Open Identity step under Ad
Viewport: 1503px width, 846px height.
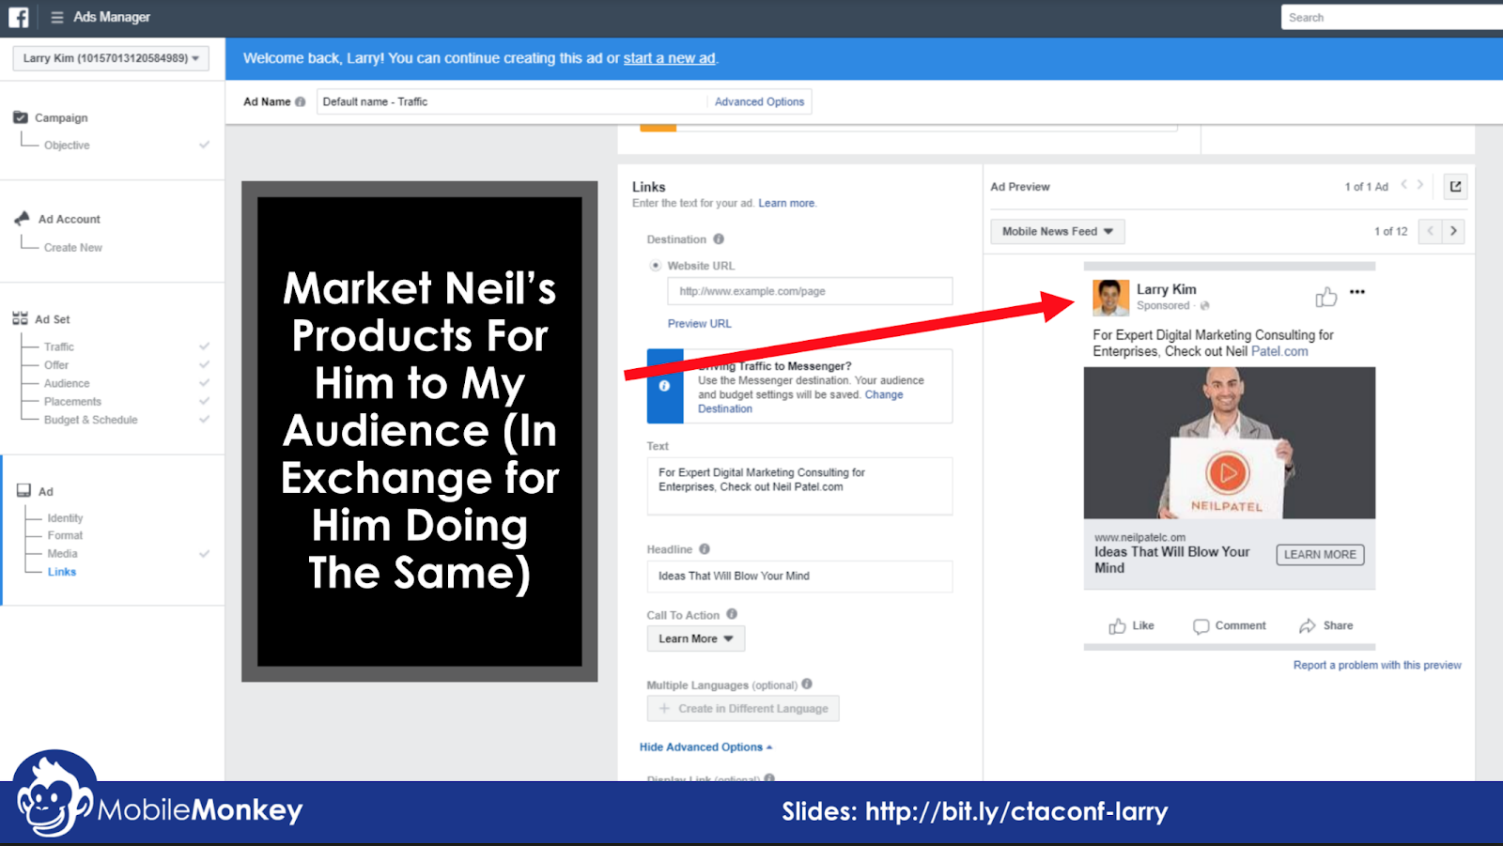pos(65,518)
